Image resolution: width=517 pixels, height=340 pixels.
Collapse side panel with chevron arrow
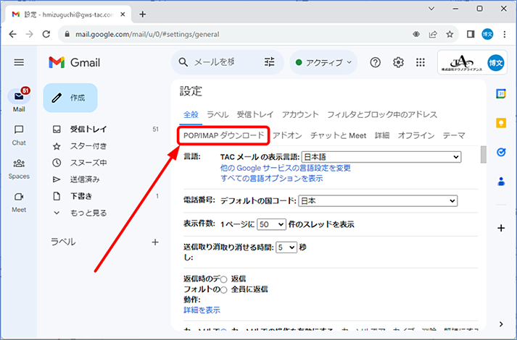point(501,324)
